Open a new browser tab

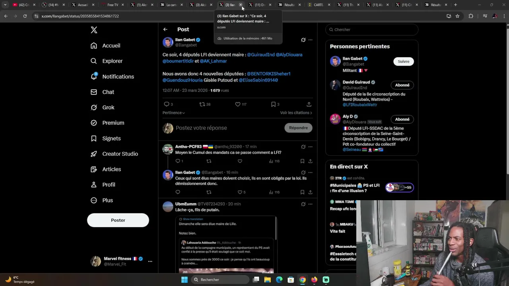point(455,5)
